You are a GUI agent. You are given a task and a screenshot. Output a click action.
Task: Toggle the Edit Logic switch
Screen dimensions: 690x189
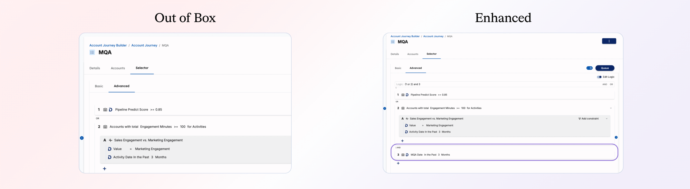(x=599, y=77)
